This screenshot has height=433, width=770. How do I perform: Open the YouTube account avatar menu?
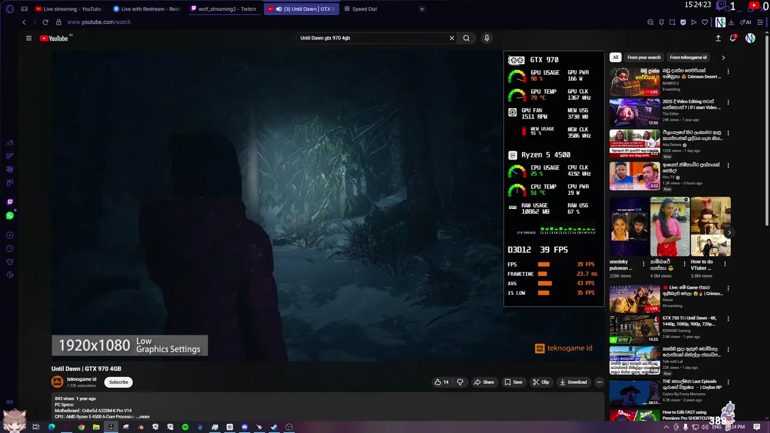750,38
